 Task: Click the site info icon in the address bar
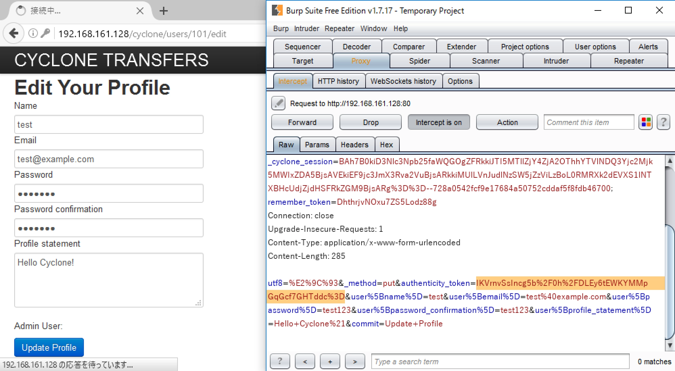[x=33, y=33]
